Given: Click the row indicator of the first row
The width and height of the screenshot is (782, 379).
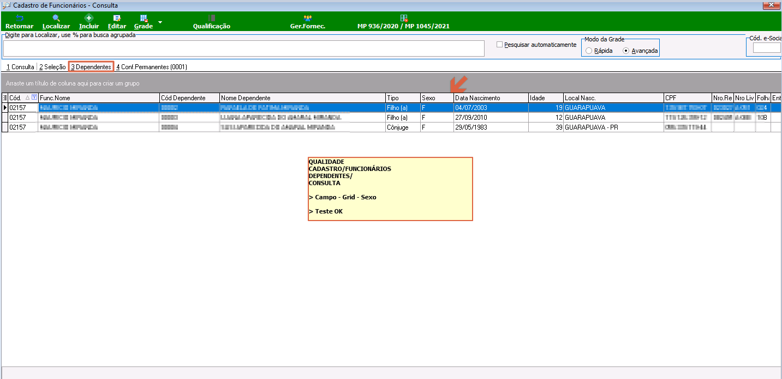Looking at the screenshot, I should [x=5, y=108].
